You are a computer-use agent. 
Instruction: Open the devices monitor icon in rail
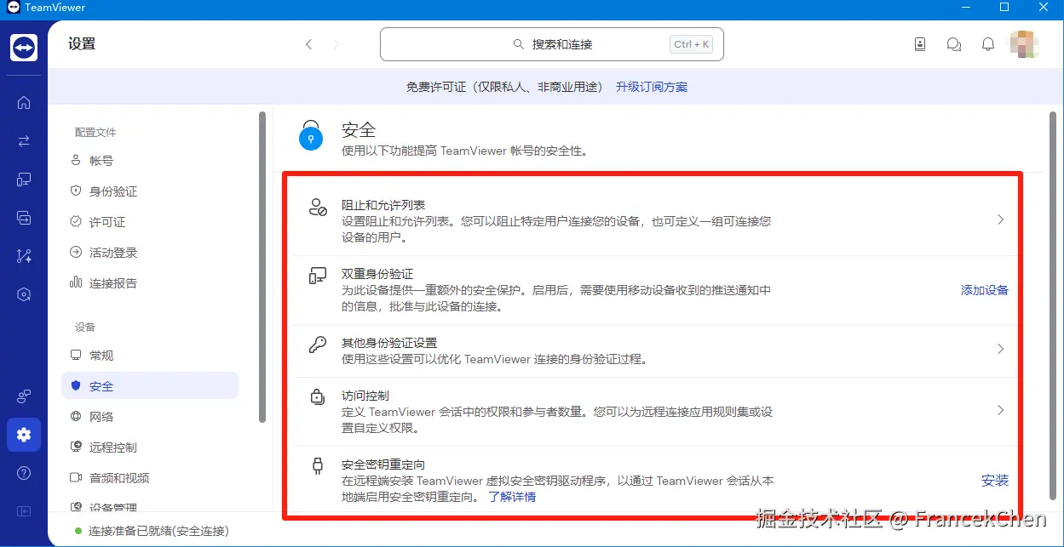pos(24,179)
